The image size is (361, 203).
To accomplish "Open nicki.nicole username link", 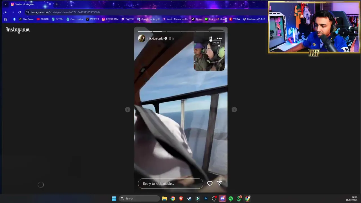I will tap(155, 38).
